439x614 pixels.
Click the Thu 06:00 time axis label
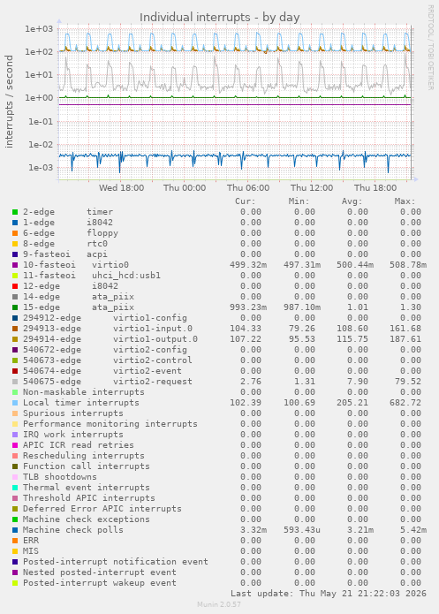pos(248,188)
